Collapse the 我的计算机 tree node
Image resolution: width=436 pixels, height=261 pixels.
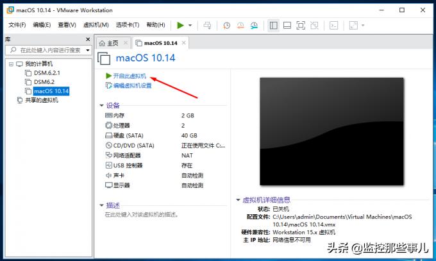[11, 64]
